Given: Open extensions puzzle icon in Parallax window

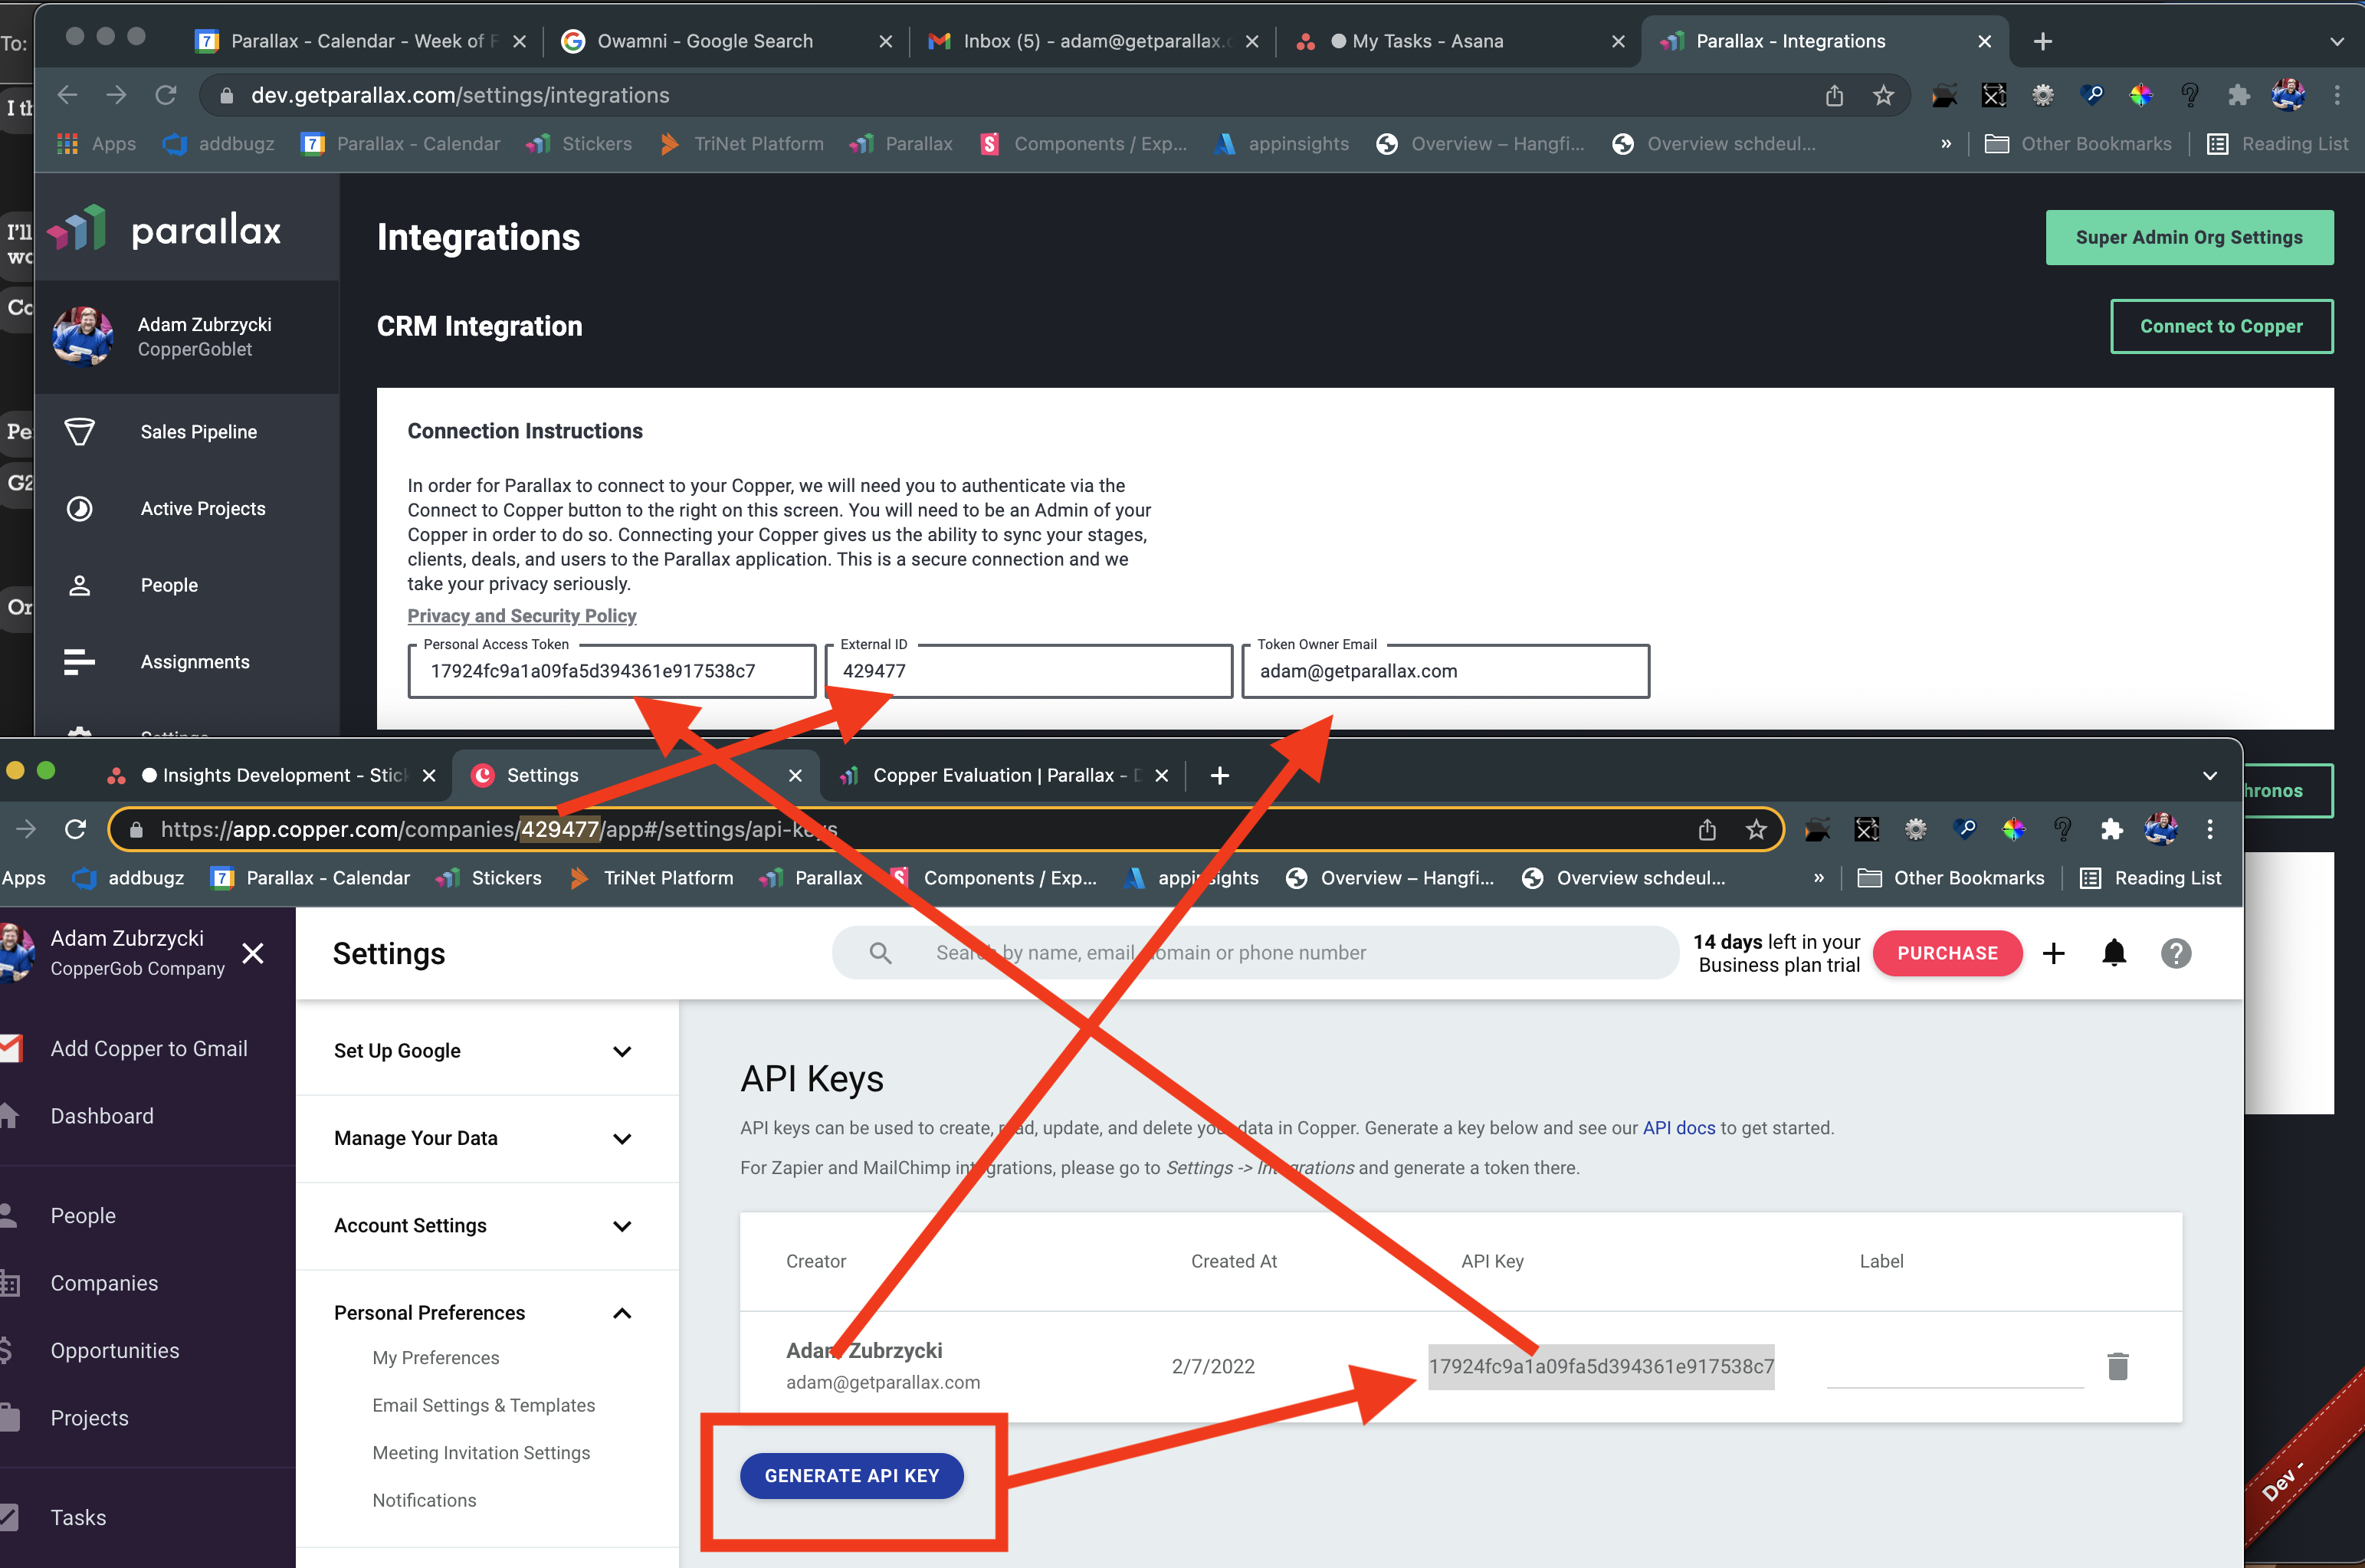Looking at the screenshot, I should pos(2238,95).
